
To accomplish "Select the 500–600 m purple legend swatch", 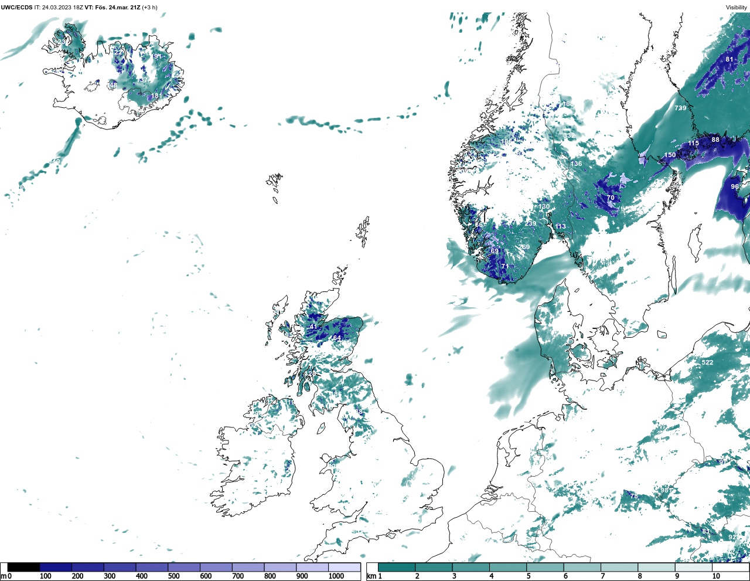I will point(184,568).
